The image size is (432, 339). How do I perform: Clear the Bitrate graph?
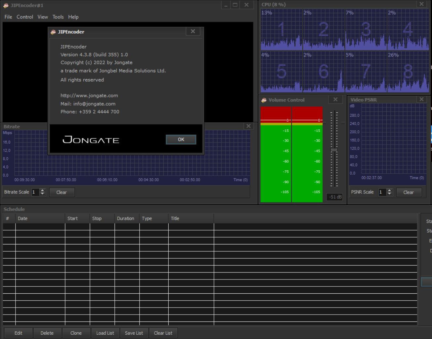[x=62, y=192]
